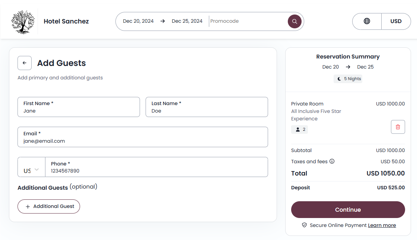417x240 pixels.
Task: Click the 5 Nights moon badge
Action: (x=348, y=79)
